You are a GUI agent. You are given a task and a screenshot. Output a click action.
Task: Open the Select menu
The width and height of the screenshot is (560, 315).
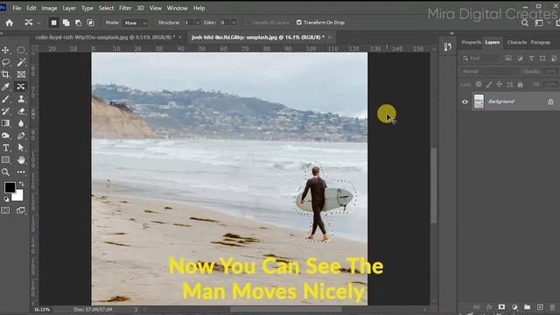106,8
